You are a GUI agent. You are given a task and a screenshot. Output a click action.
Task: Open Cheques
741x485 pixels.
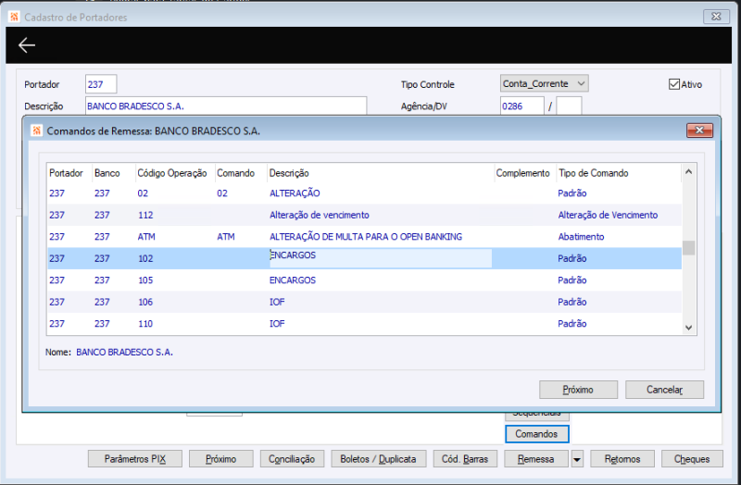(692, 459)
